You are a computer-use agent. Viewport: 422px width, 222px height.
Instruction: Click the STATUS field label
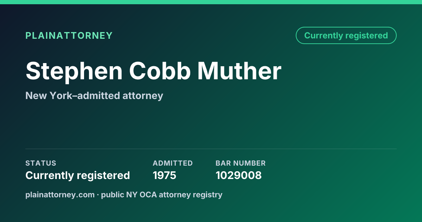41,163
